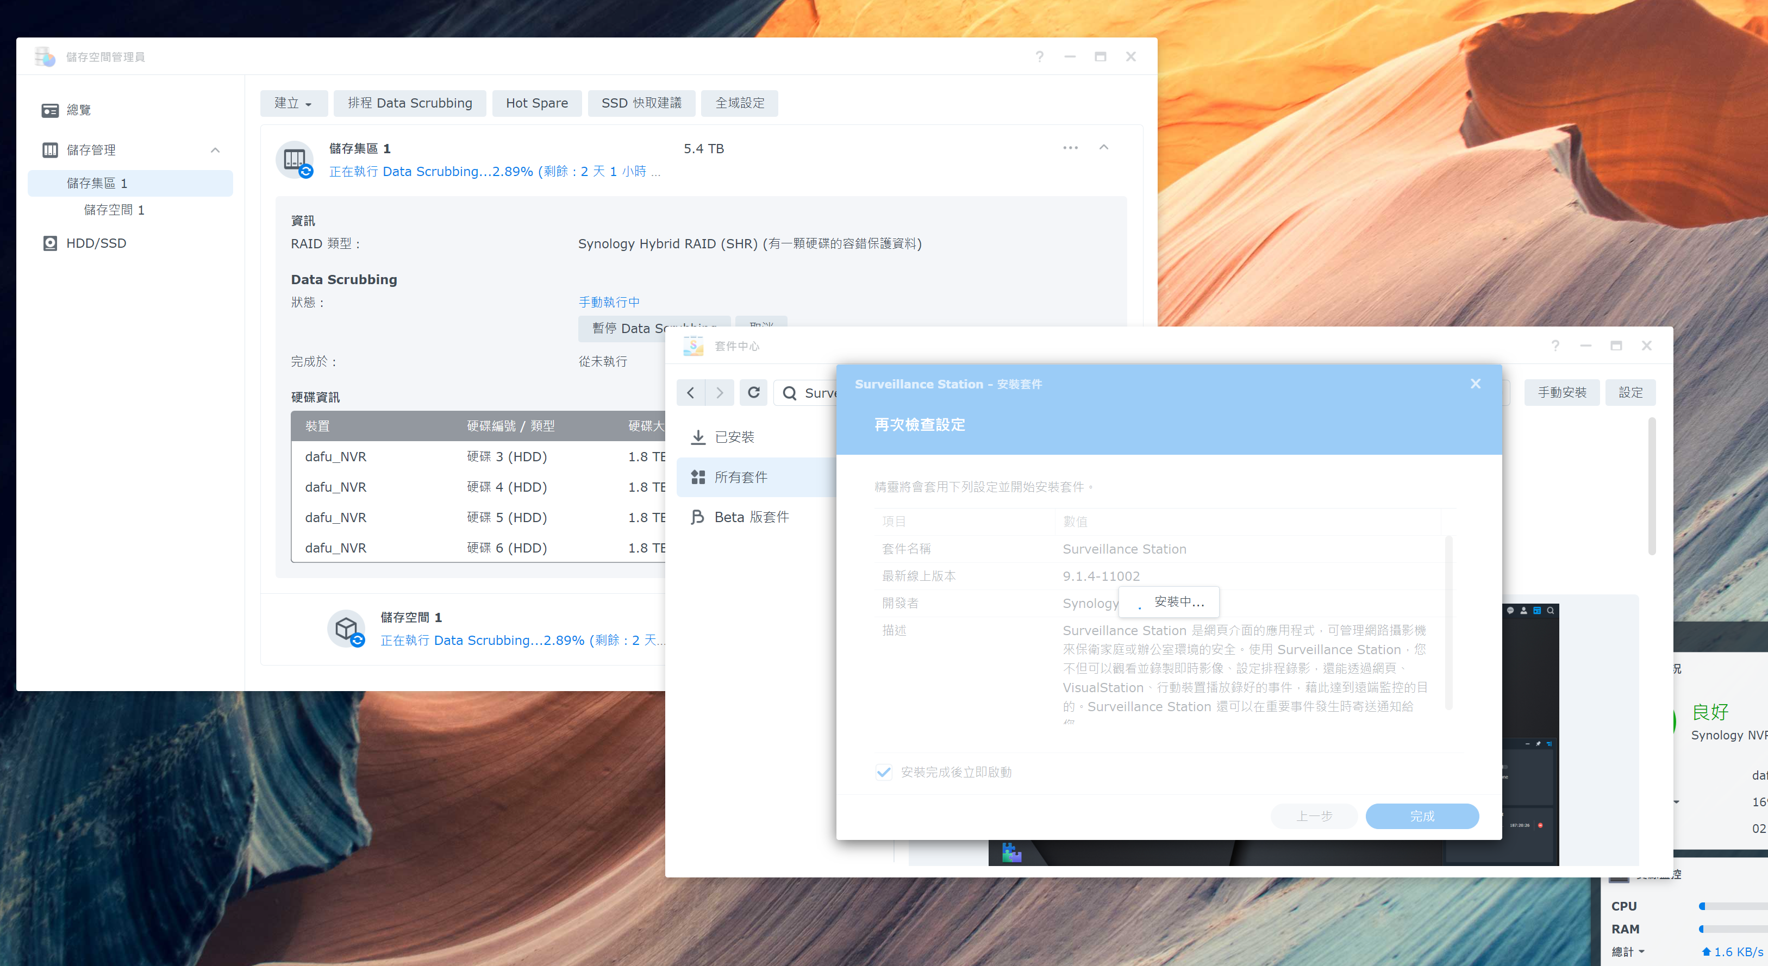Click Package Center app icon in title bar
The image size is (1768, 966).
click(693, 346)
